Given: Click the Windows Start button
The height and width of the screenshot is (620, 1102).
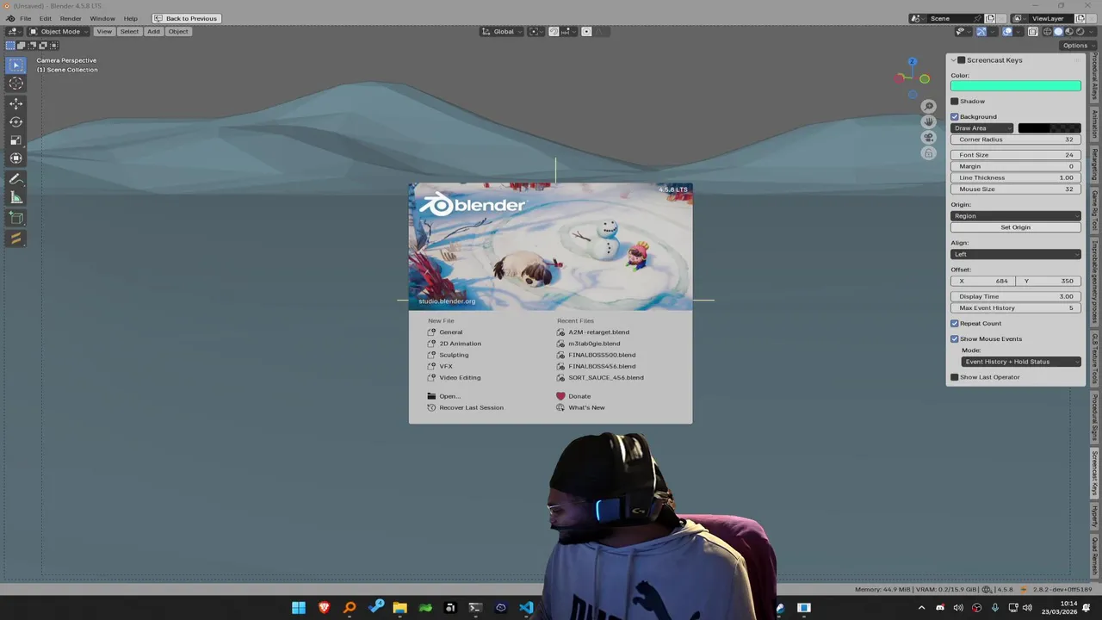Looking at the screenshot, I should tap(298, 608).
